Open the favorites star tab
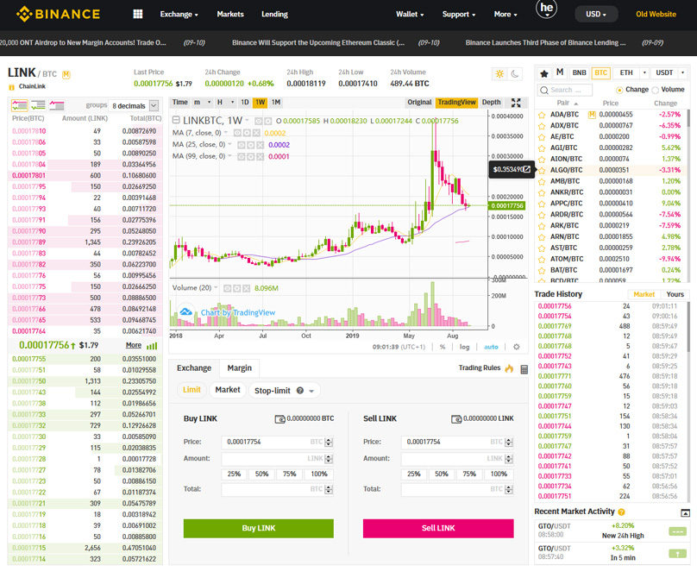Screen dimensions: 697x584 click(x=543, y=73)
